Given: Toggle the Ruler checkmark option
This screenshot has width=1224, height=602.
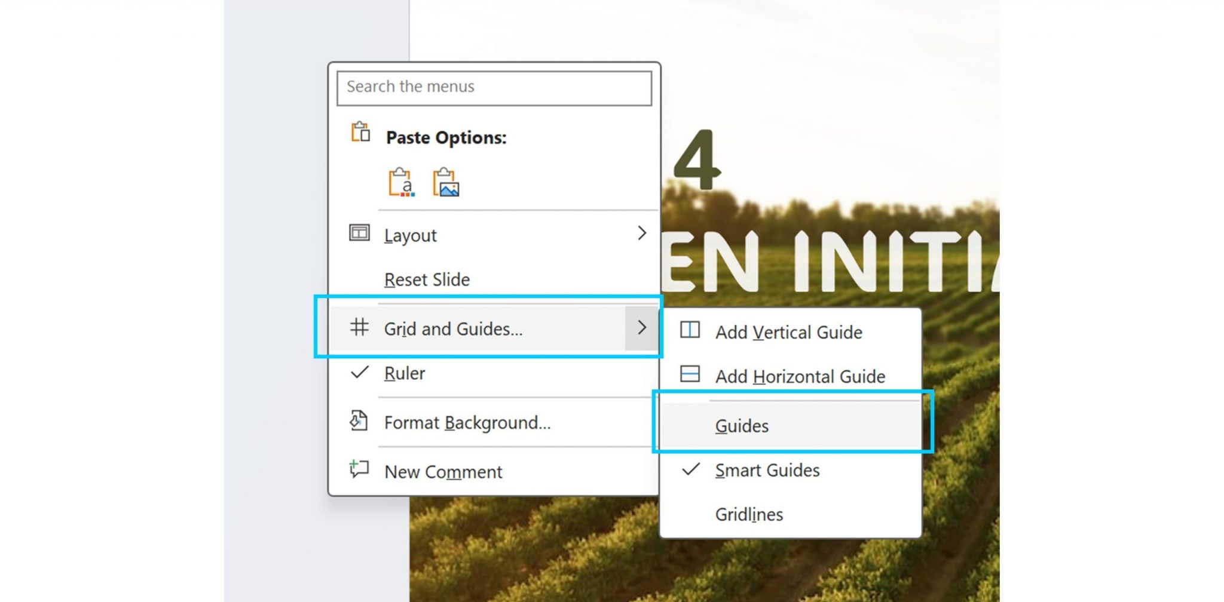Looking at the screenshot, I should coord(404,373).
